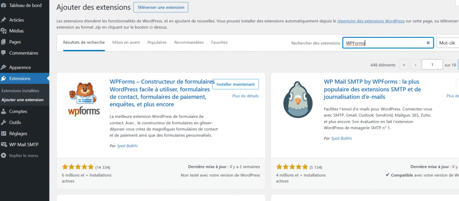Click the Outils wrench icon
Screen dimensions: 459x201
(x=4, y=122)
